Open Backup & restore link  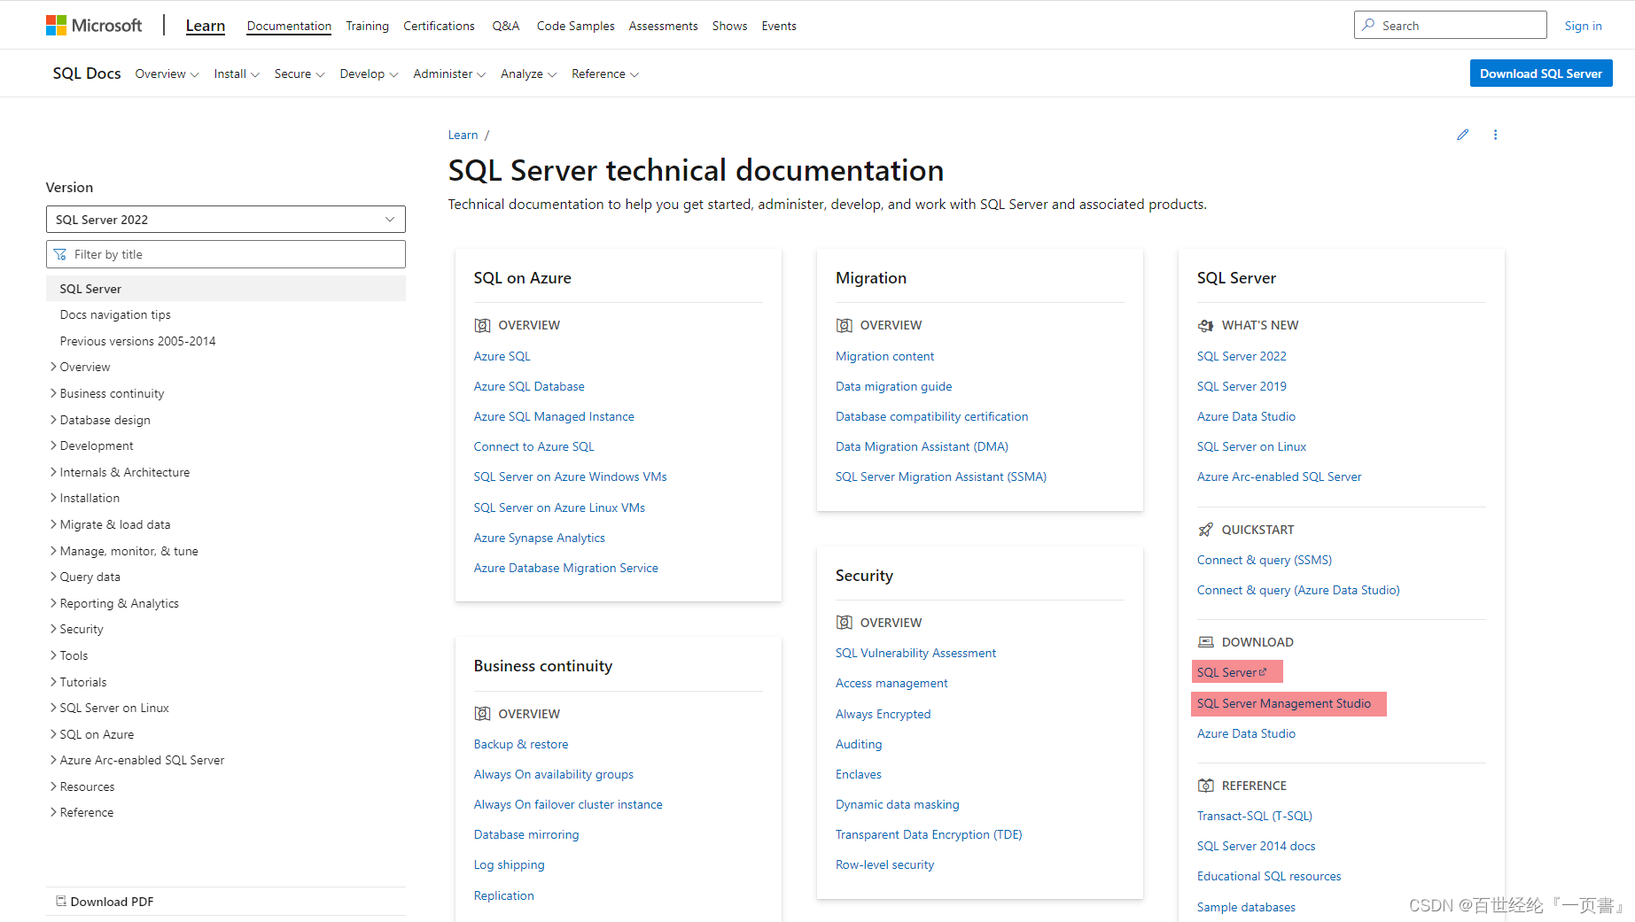click(521, 744)
